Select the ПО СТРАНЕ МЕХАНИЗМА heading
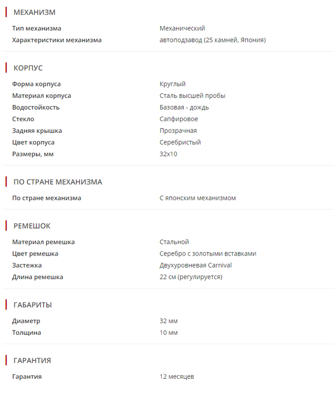Image resolution: width=336 pixels, height=394 pixels. pos(58,182)
